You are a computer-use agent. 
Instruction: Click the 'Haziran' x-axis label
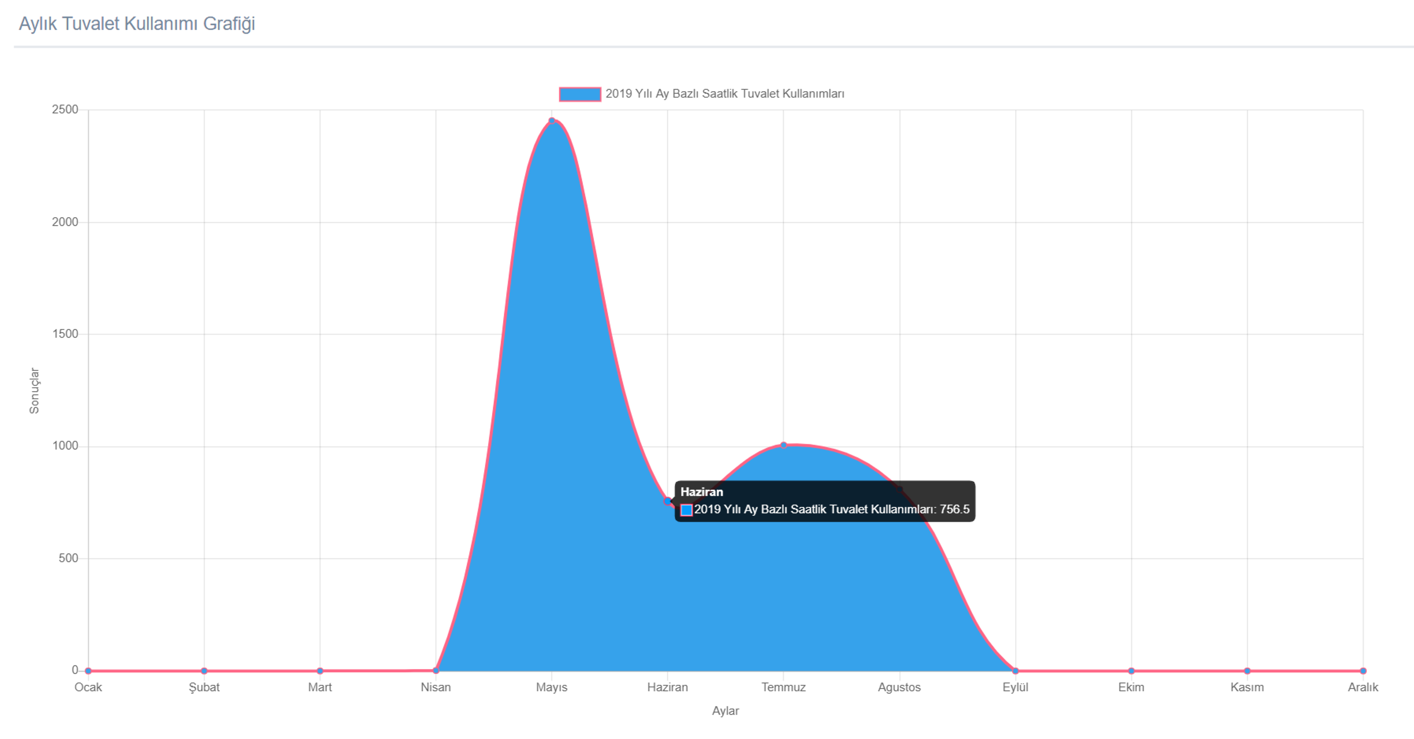click(x=668, y=687)
